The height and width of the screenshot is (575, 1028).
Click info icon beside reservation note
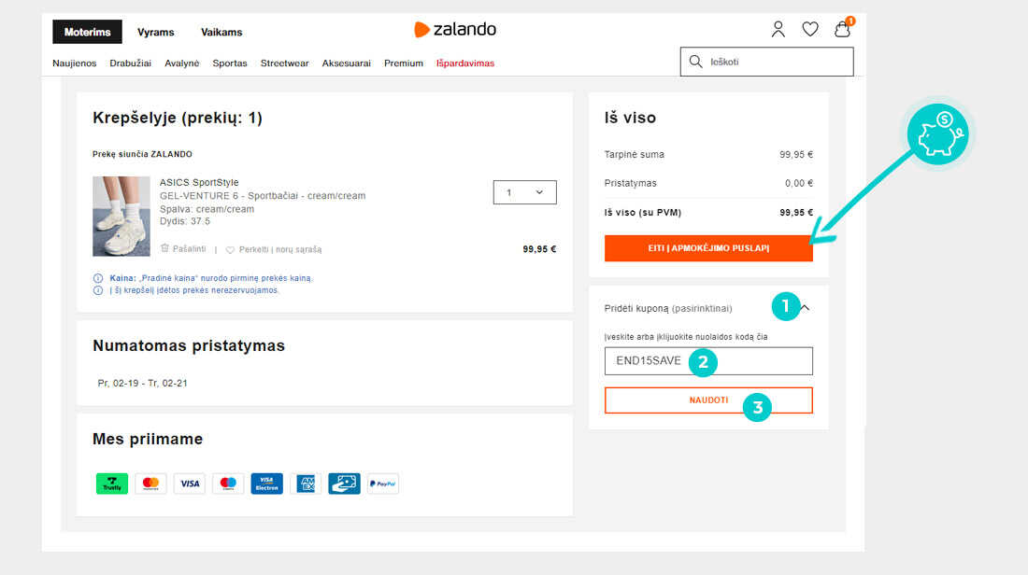98,290
